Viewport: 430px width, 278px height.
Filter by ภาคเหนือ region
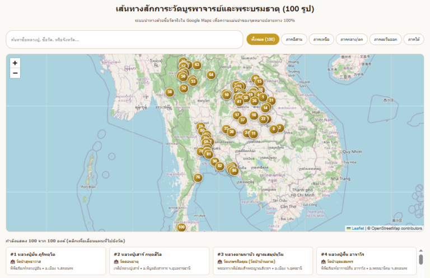coord(321,40)
